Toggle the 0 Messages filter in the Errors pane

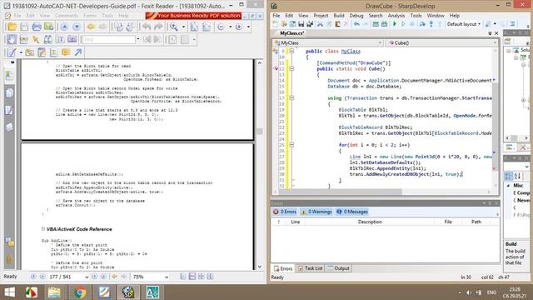click(x=351, y=212)
